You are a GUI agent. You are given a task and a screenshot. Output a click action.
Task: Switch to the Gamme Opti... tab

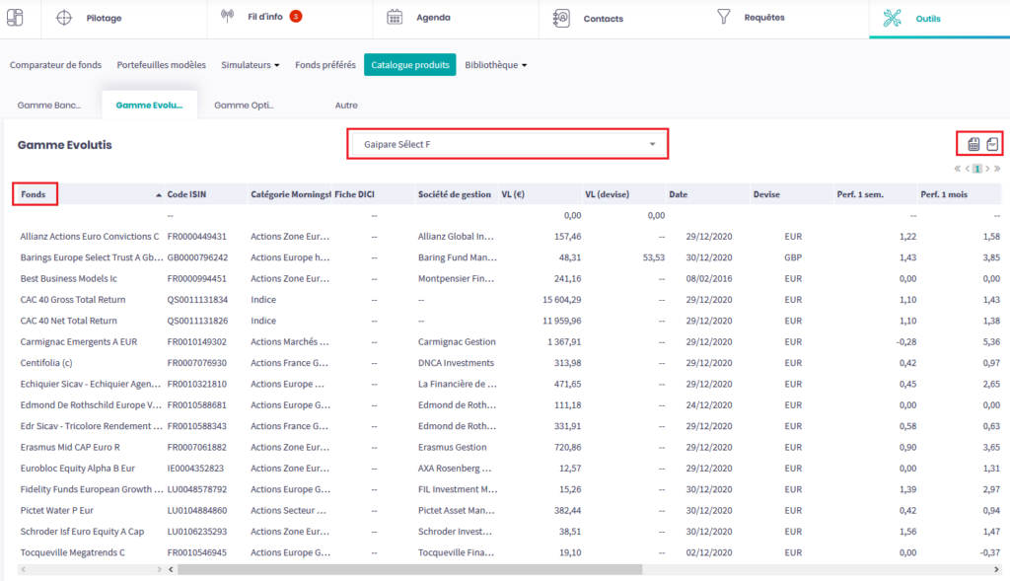[244, 105]
